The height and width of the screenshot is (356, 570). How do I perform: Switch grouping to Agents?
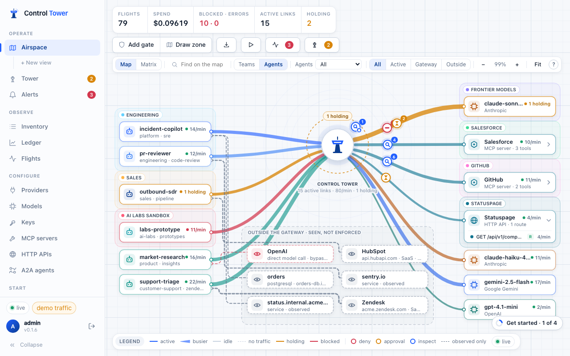coord(273,65)
